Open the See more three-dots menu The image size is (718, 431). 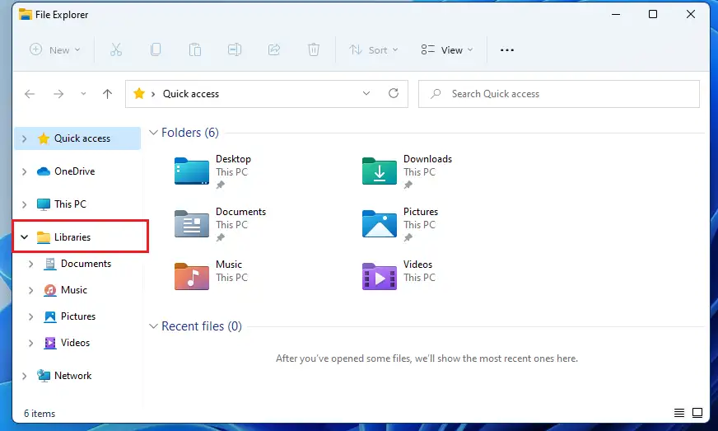click(x=507, y=50)
